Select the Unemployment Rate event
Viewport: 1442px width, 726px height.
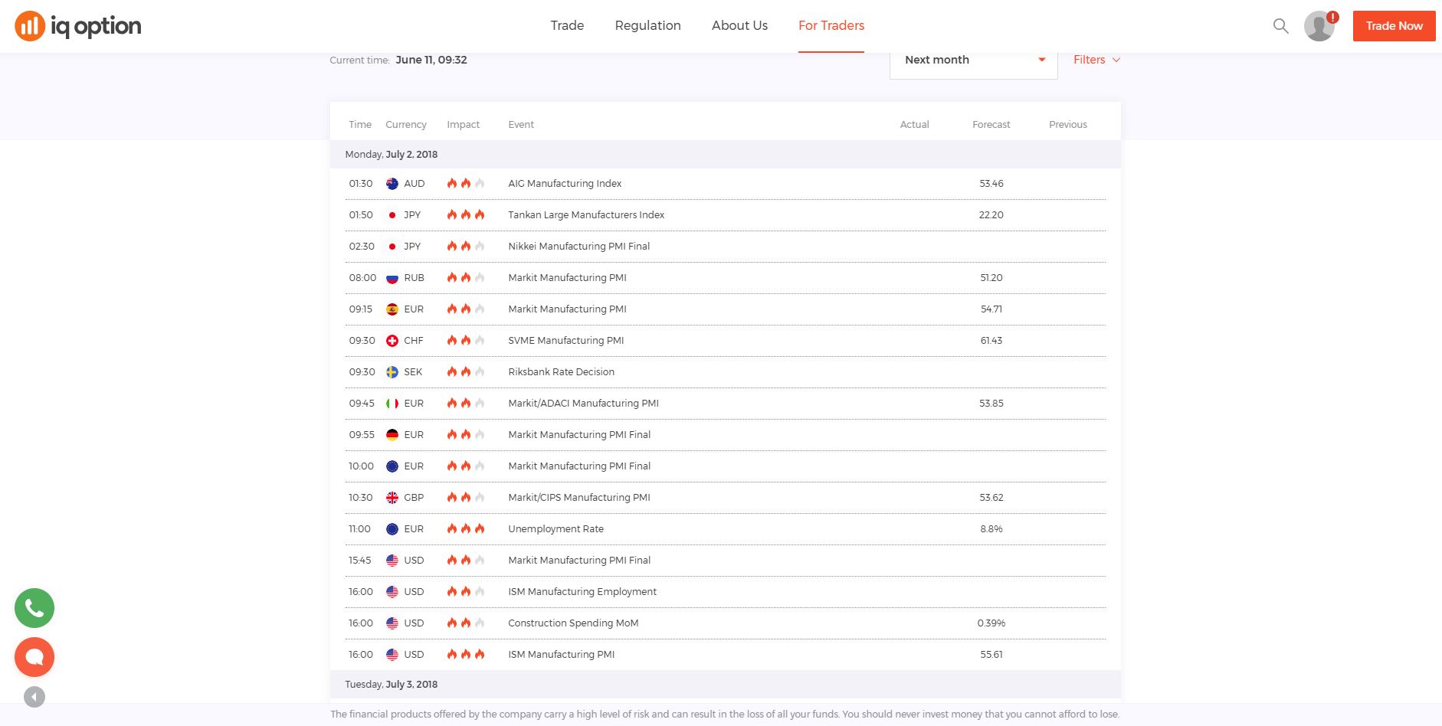556,529
